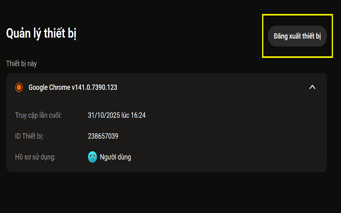Click the device ID number 238657039
Image resolution: width=341 pixels, height=213 pixels.
click(103, 136)
